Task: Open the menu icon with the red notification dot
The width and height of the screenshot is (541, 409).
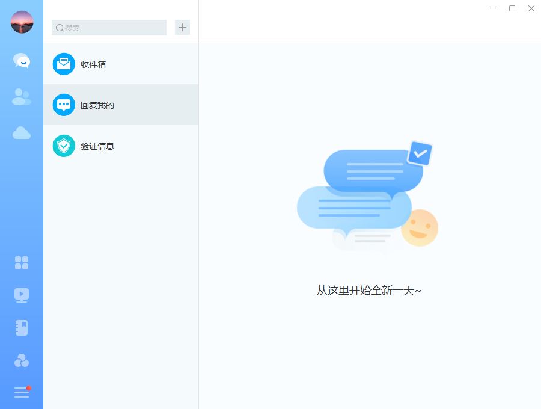Action: coord(21,392)
